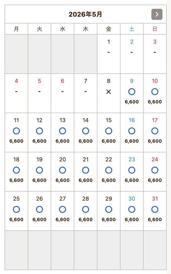Select date 15 in the calendar
This screenshot has width=171, height=274.
click(108, 120)
